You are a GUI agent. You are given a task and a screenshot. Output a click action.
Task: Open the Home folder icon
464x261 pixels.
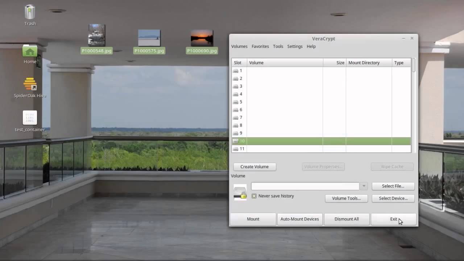click(x=30, y=51)
